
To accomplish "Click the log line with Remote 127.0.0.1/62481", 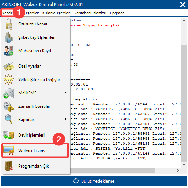I will [x=125, y=124].
